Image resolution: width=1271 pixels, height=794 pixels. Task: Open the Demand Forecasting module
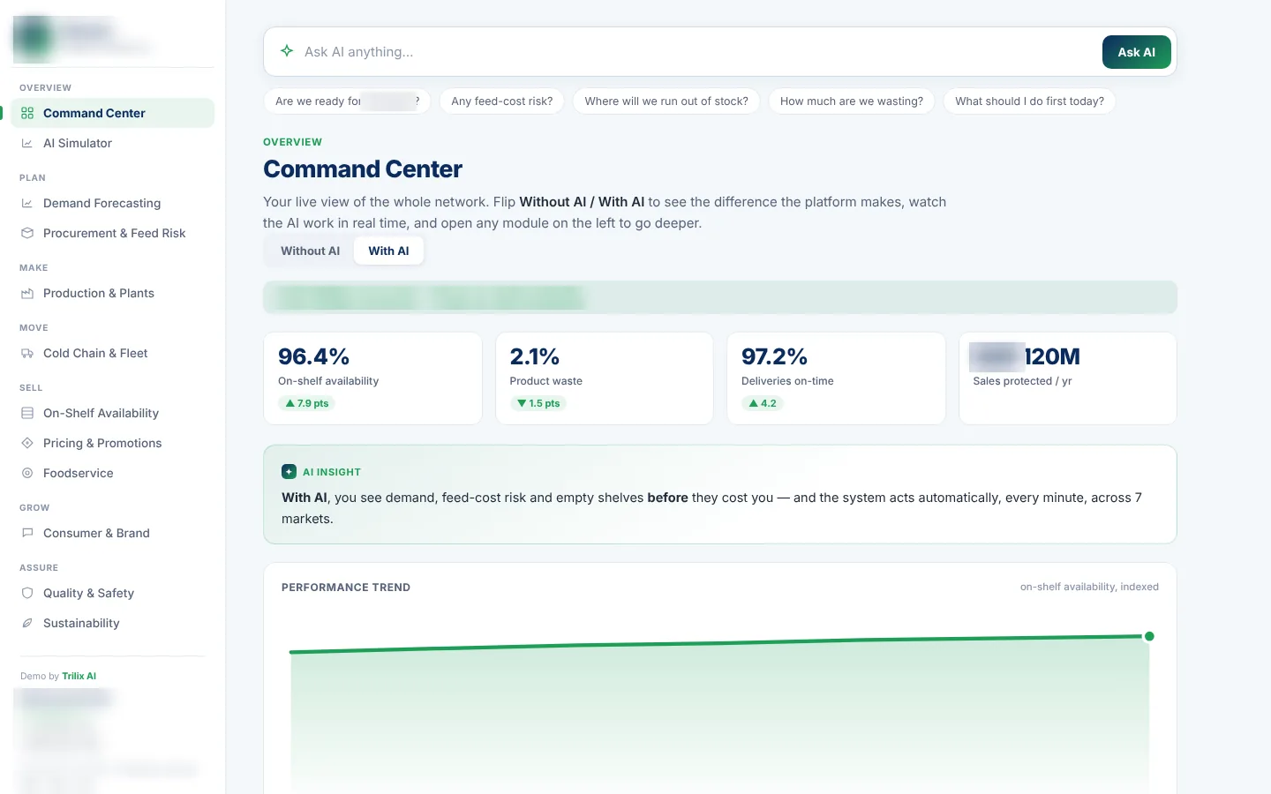click(x=112, y=203)
